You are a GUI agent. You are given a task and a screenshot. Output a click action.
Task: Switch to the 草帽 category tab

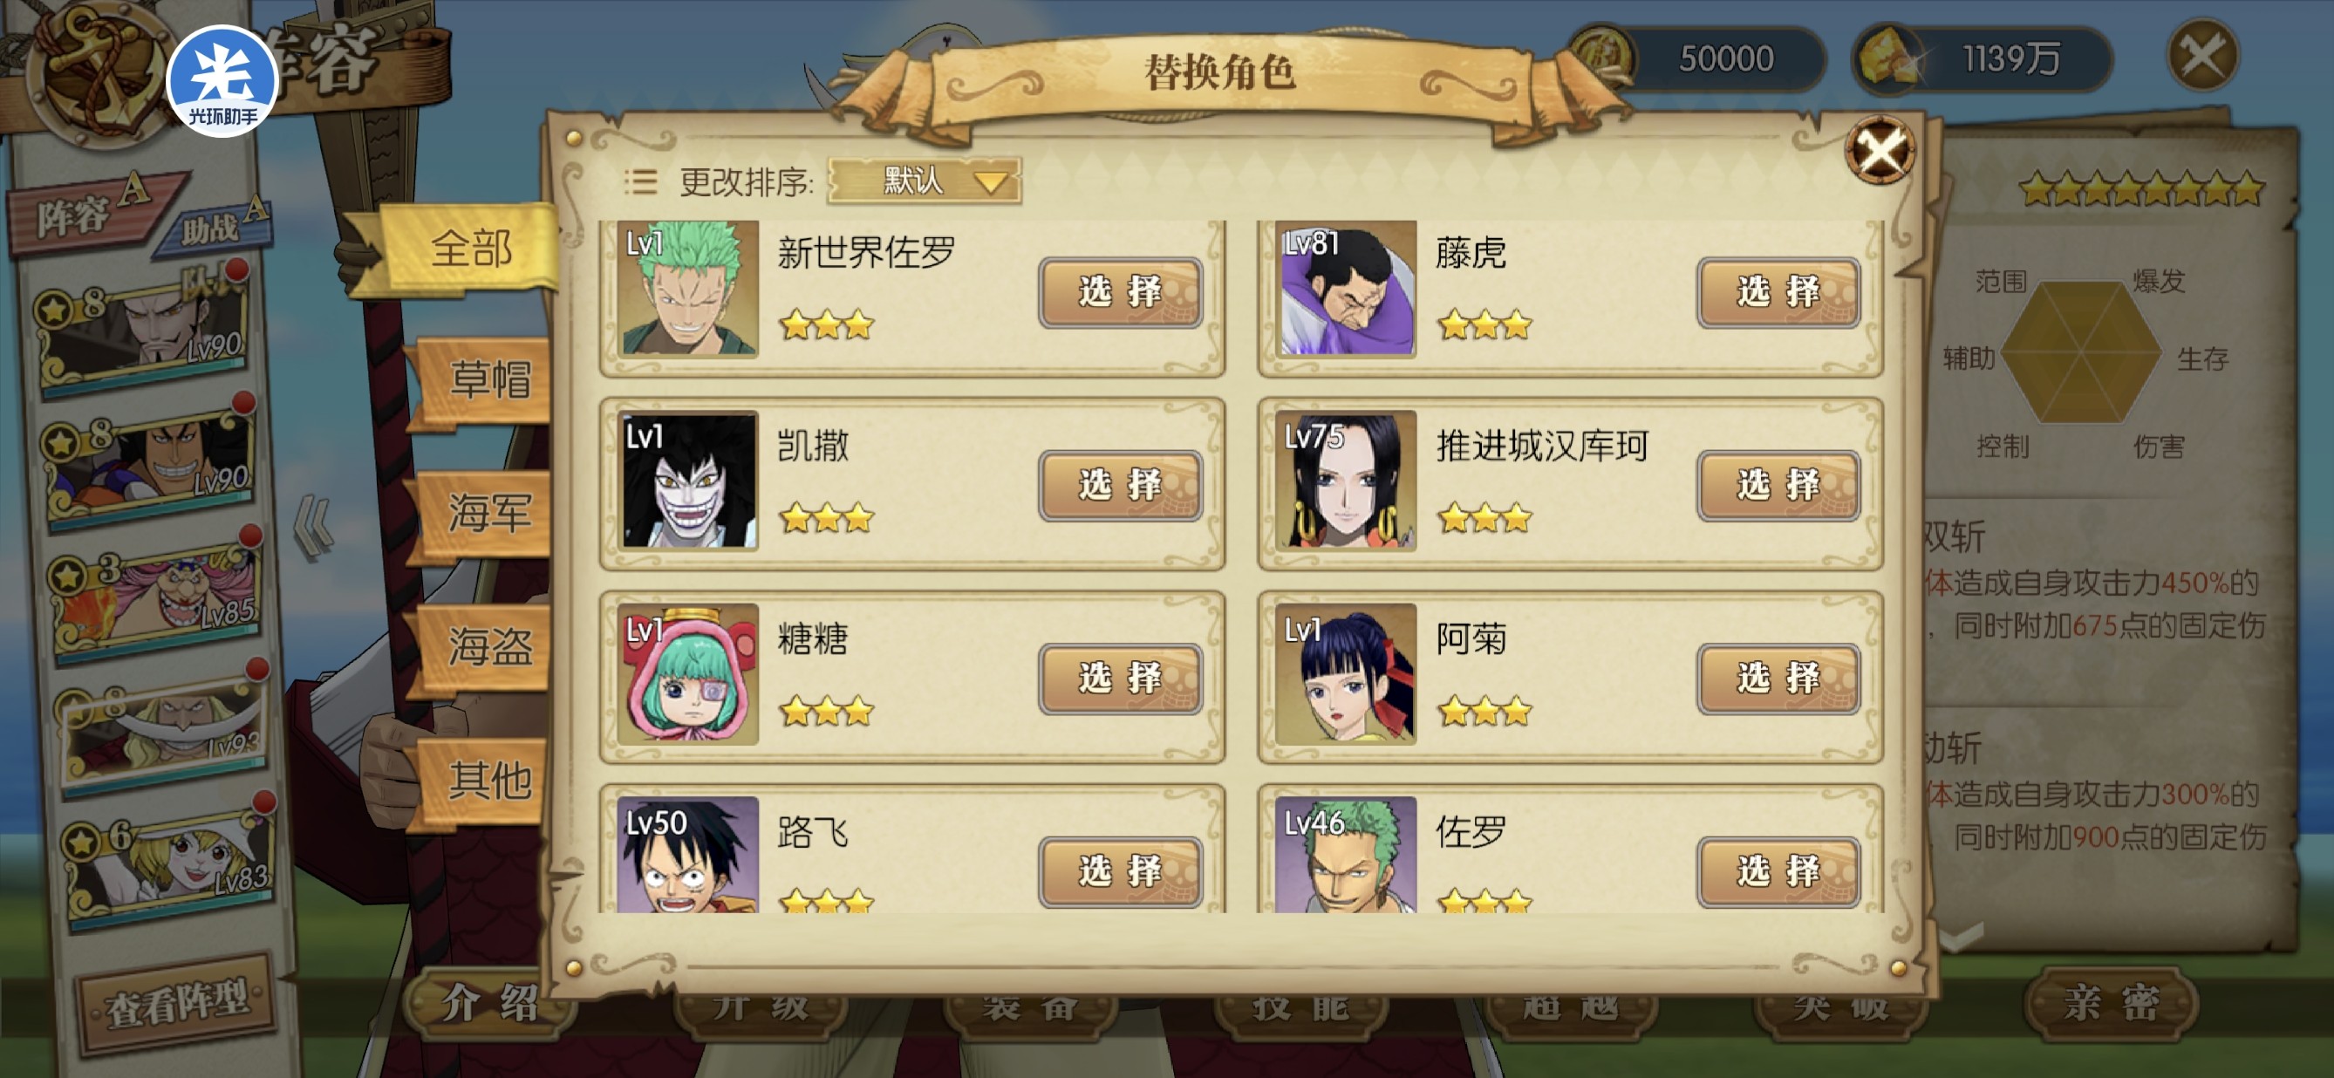489,379
